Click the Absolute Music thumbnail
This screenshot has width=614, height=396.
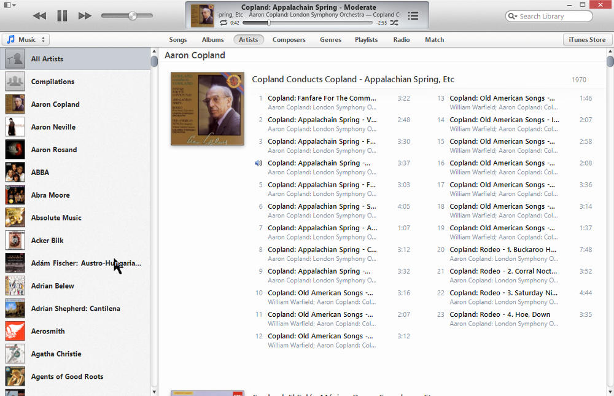click(15, 218)
